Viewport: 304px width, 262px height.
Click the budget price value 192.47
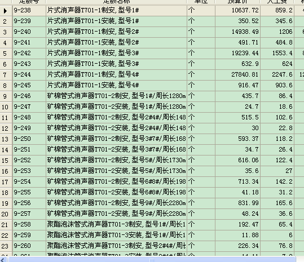coord(248,225)
